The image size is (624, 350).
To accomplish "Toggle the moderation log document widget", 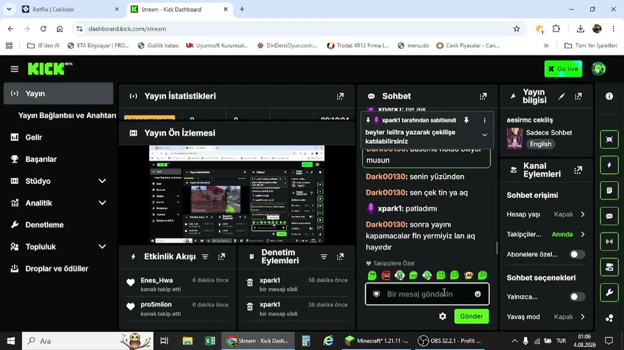I will pyautogui.click(x=609, y=191).
